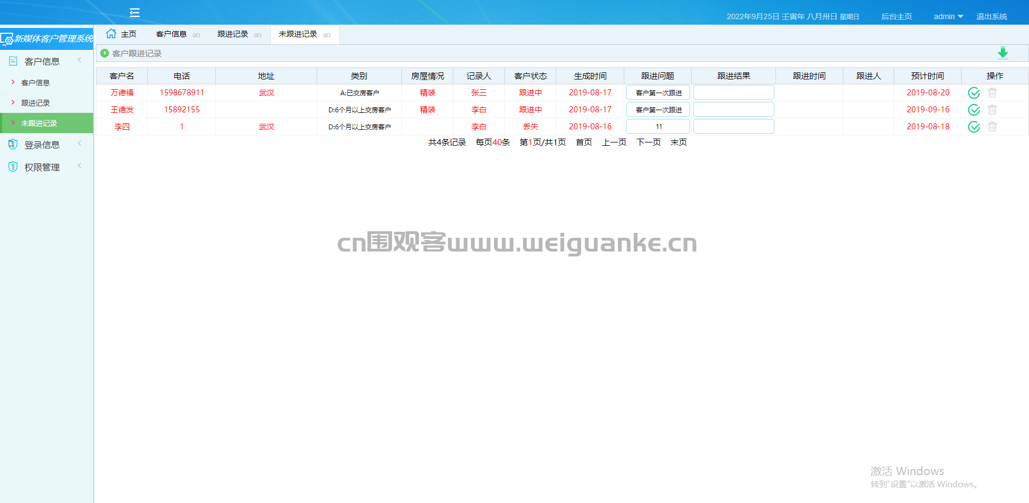Confirm follow-up for 李四 row checkmark
Screen dimensions: 1029x503
click(x=974, y=127)
